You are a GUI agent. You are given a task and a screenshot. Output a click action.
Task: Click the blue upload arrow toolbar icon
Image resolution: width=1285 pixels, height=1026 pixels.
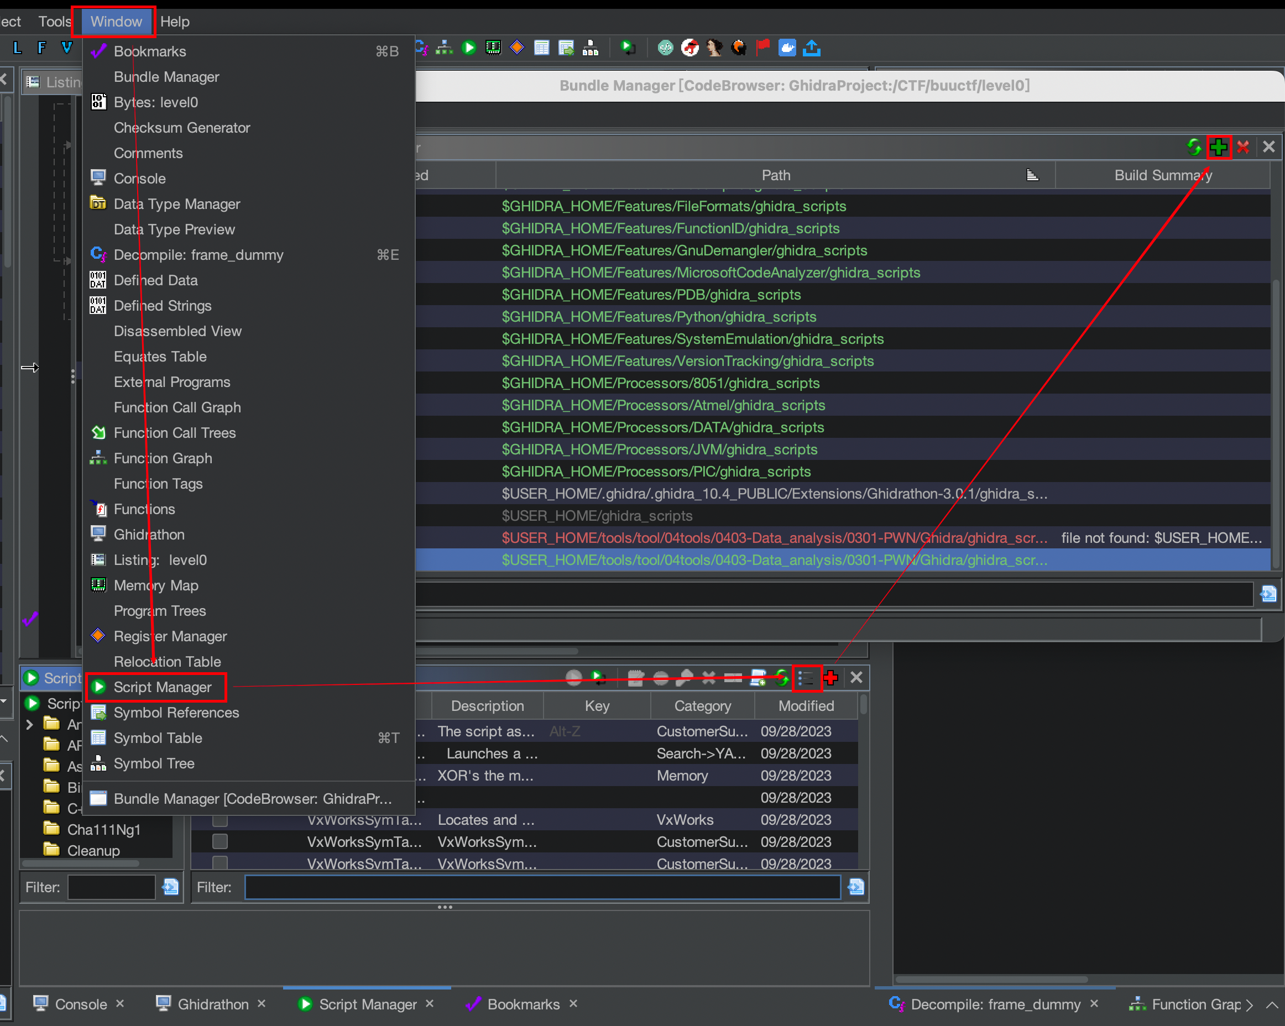(811, 48)
